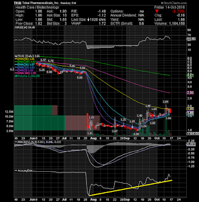Click the Jul label on the price panel date axis
The height and width of the screenshot is (202, 199).
pos(64,138)
